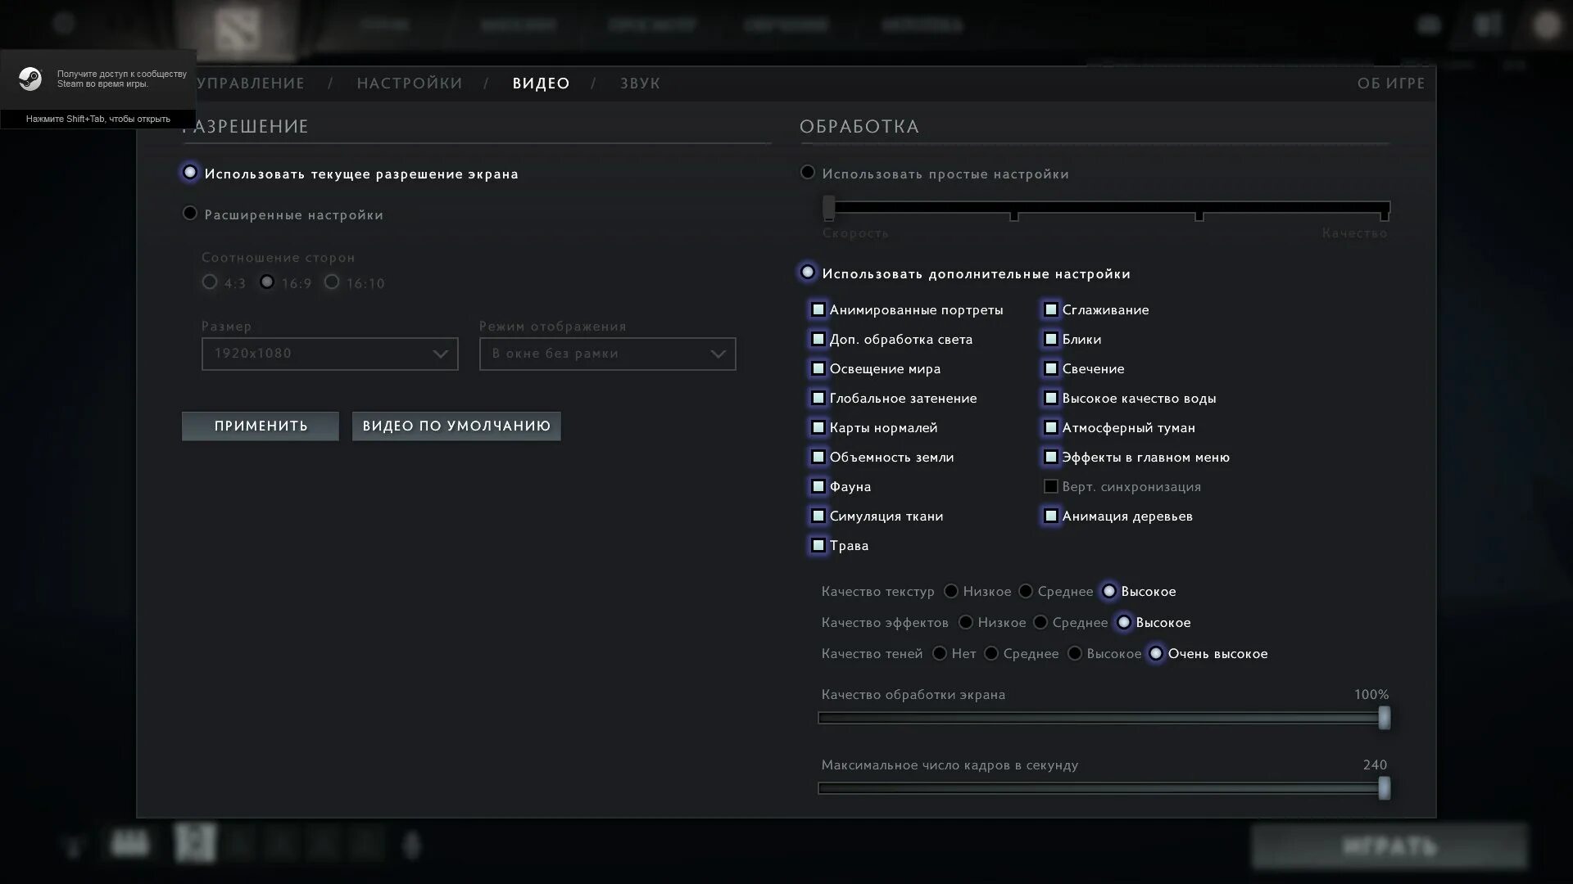
Task: Select 16:9 aspect ratio option
Action: click(x=267, y=282)
